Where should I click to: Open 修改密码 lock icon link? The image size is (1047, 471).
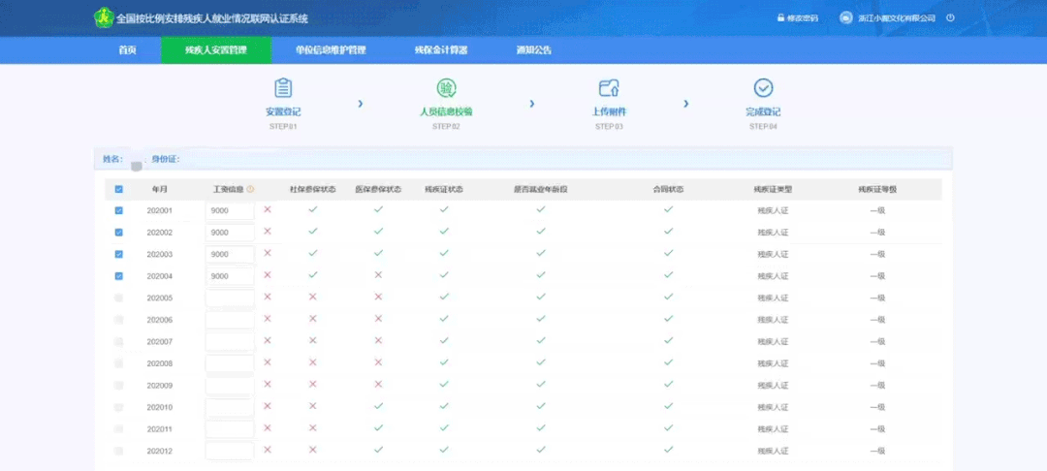(x=780, y=18)
